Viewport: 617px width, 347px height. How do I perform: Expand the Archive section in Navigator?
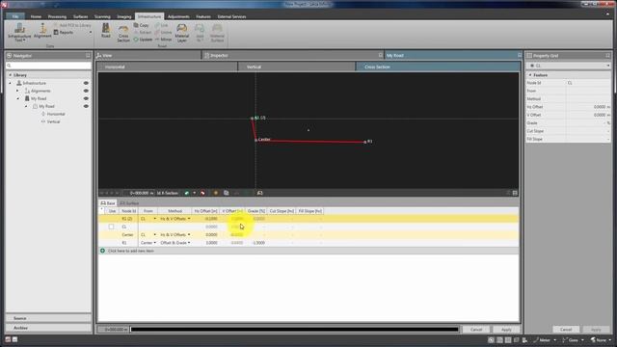pyautogui.click(x=48, y=328)
